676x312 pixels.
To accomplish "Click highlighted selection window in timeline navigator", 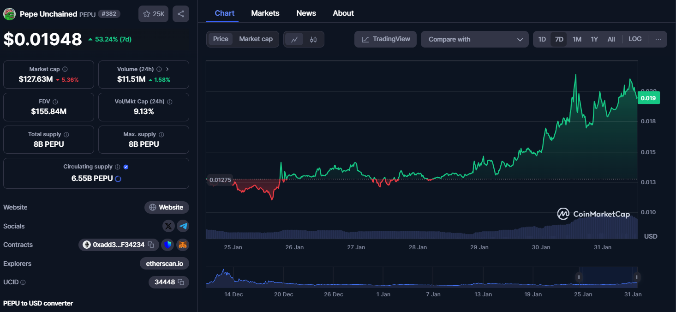I will pyautogui.click(x=608, y=277).
